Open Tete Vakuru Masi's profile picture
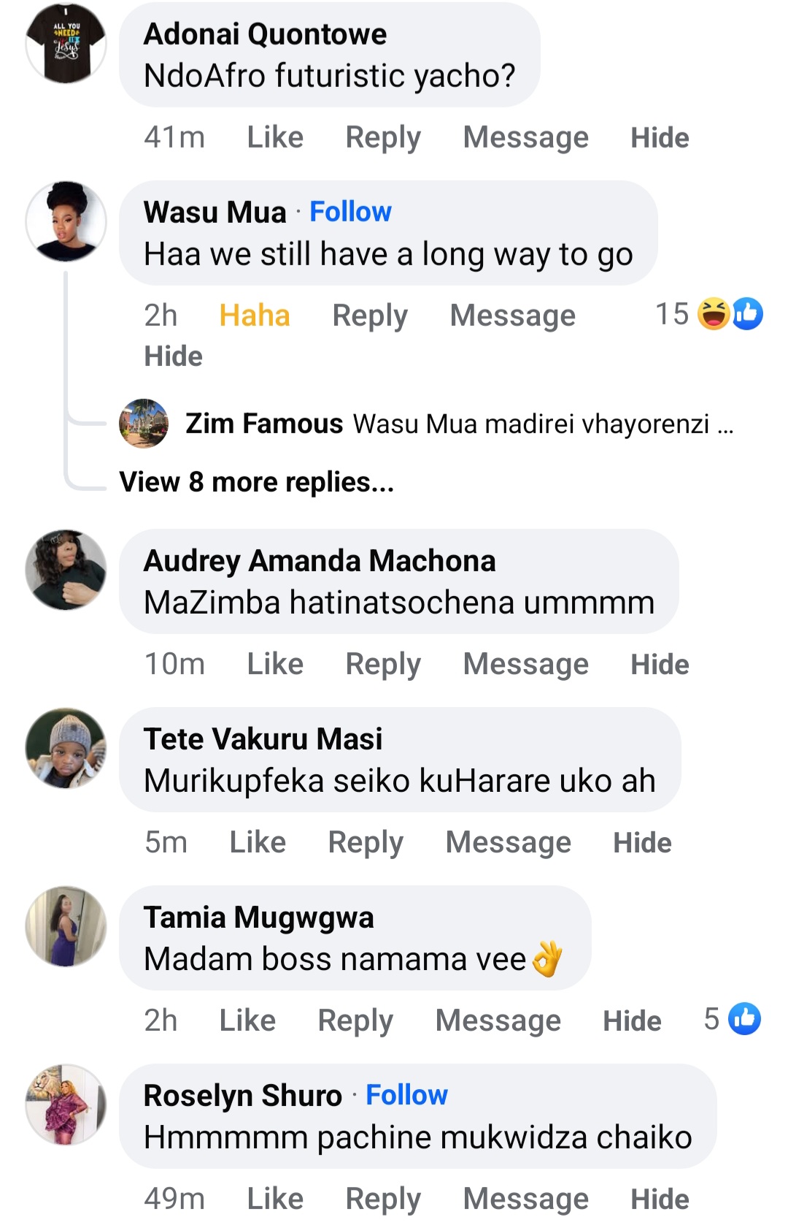Screen dimensions: 788x1225 pyautogui.click(x=66, y=748)
